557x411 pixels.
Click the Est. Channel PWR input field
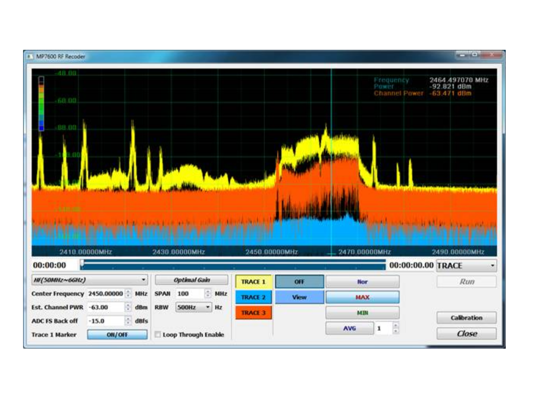(x=106, y=307)
